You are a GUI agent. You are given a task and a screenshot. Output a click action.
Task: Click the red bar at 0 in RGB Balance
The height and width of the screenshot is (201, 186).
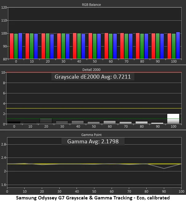click(12, 46)
